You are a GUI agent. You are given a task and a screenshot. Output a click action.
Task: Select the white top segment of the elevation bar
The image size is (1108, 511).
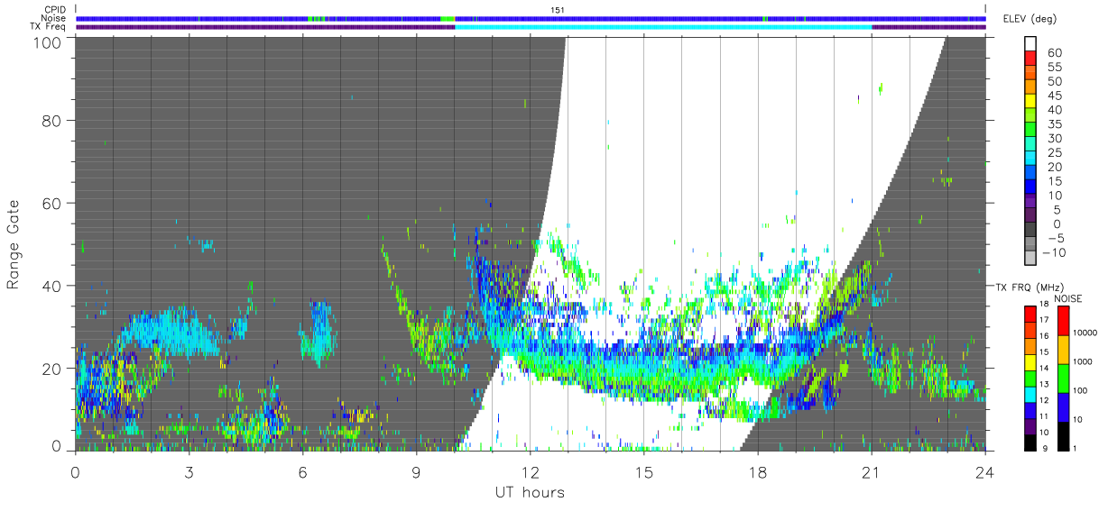(1032, 43)
